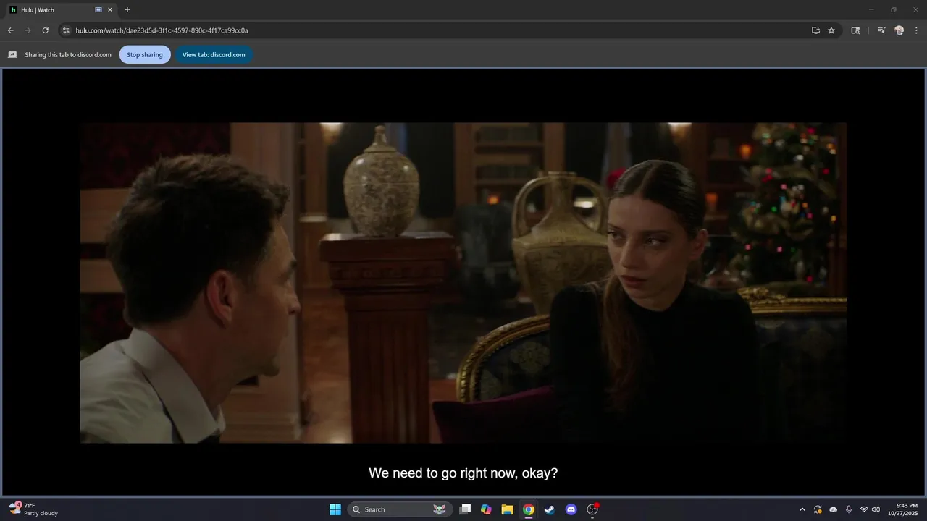Image resolution: width=927 pixels, height=521 pixels.
Task: Click the taskbar Search box
Action: point(400,509)
